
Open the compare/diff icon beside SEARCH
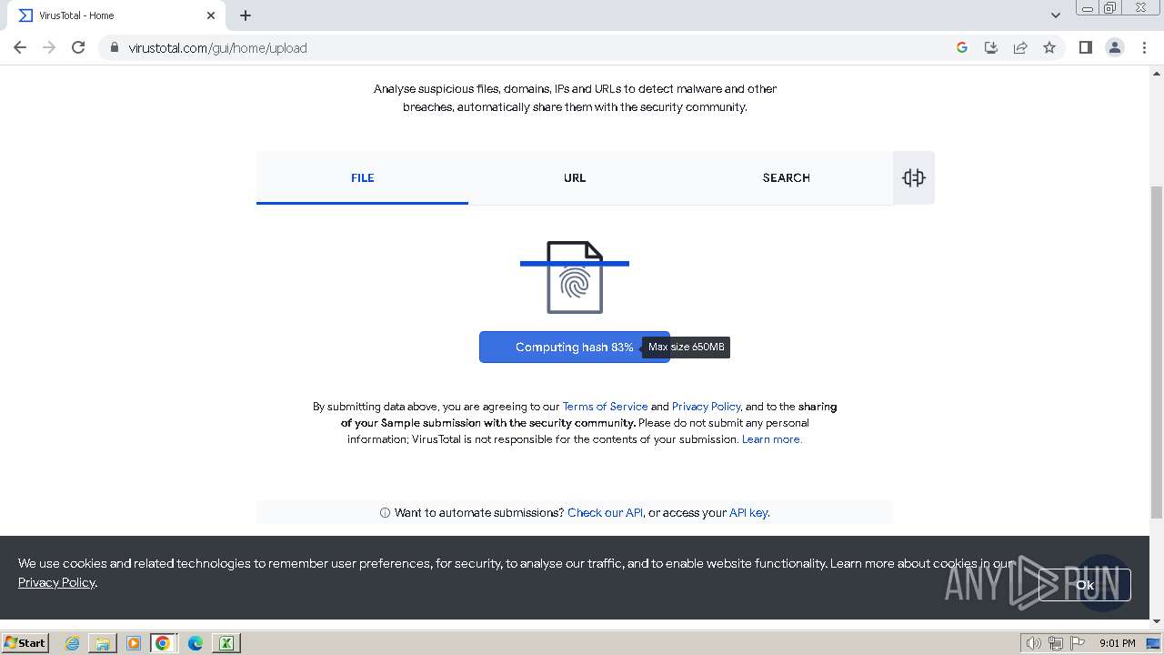(914, 177)
